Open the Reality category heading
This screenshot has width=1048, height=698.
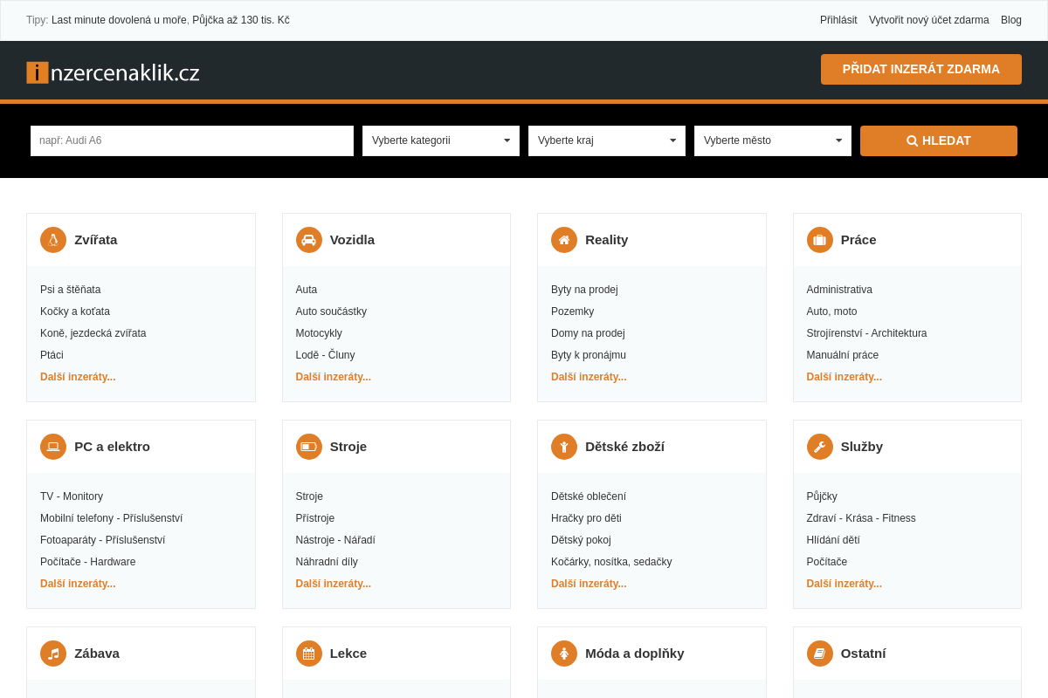(607, 240)
